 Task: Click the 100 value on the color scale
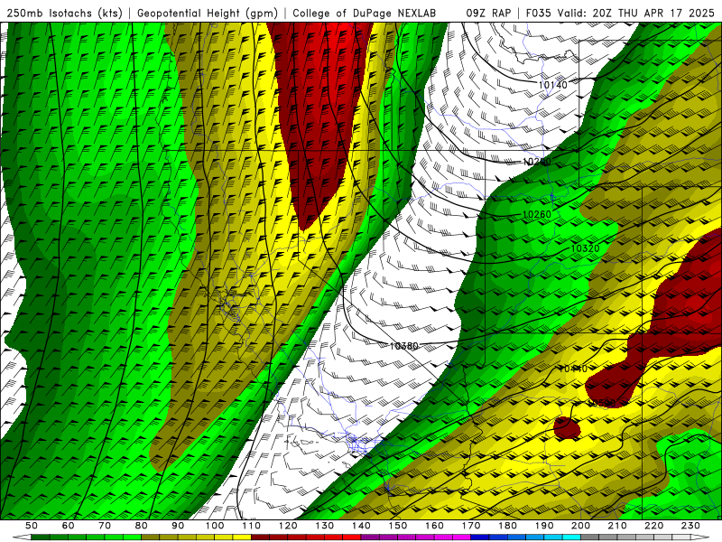tap(215, 526)
